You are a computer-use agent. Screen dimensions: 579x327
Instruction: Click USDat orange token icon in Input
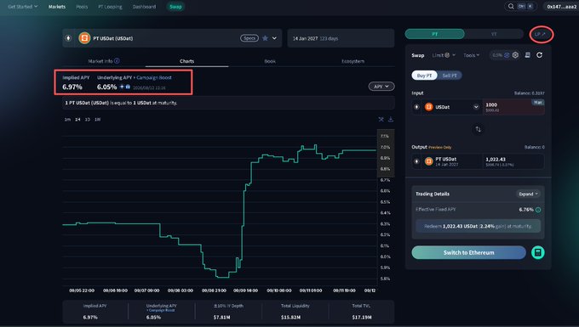[x=428, y=107]
